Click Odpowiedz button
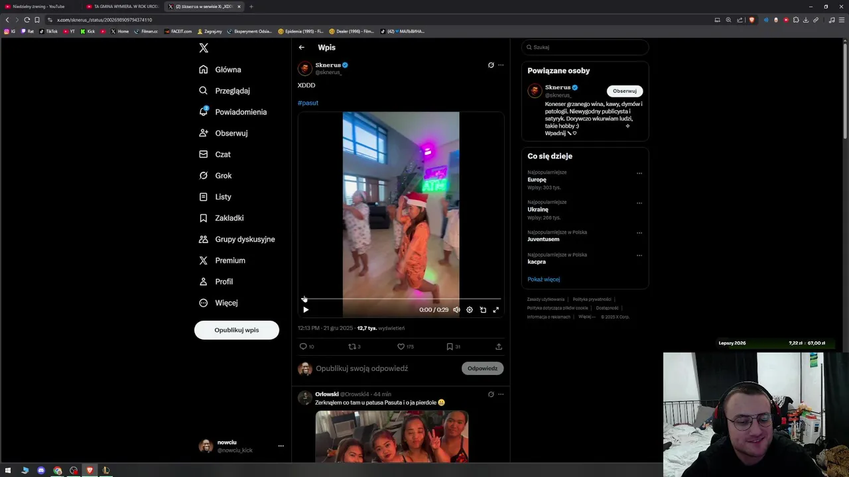The height and width of the screenshot is (477, 849). coord(482,368)
